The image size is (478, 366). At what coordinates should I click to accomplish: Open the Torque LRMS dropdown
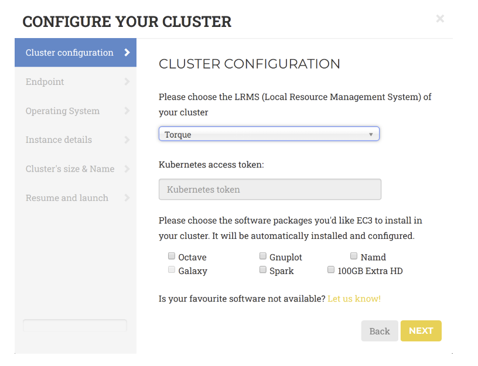pyautogui.click(x=269, y=134)
